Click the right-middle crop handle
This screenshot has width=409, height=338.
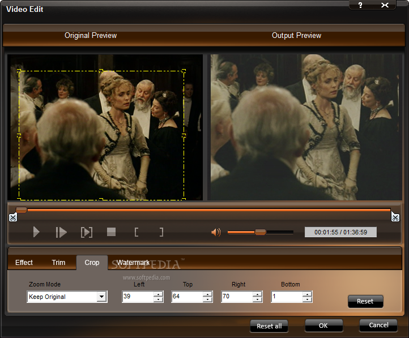point(184,135)
